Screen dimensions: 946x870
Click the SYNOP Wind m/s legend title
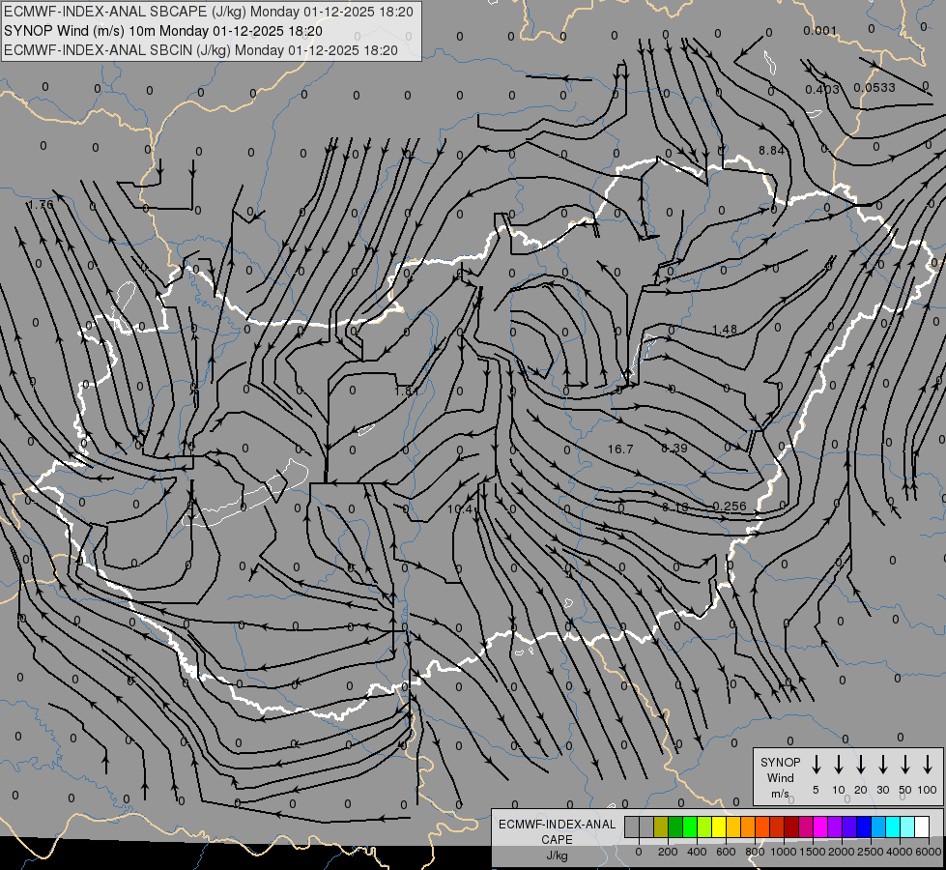780,777
